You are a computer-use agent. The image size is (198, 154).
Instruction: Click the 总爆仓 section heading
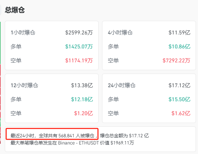tap(15, 10)
